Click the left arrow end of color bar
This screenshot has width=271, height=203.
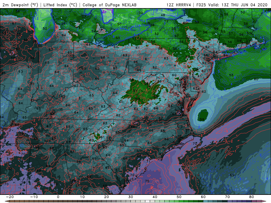click(x=7, y=201)
